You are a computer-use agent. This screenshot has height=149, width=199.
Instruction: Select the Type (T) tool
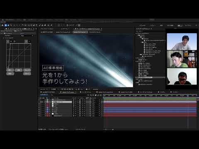point(36,25)
